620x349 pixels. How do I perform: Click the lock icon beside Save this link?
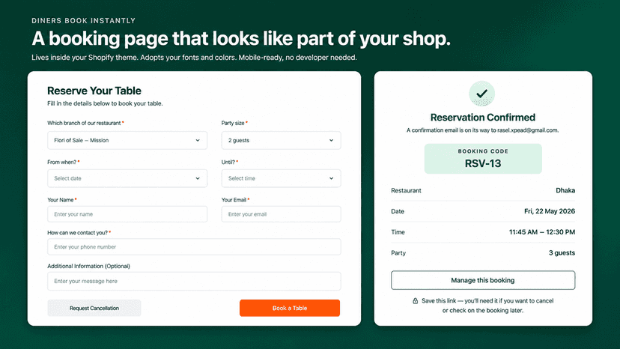coord(415,301)
